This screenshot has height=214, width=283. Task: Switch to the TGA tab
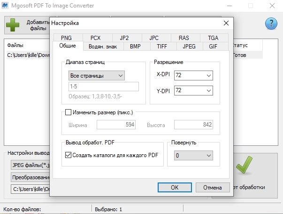tap(214, 38)
